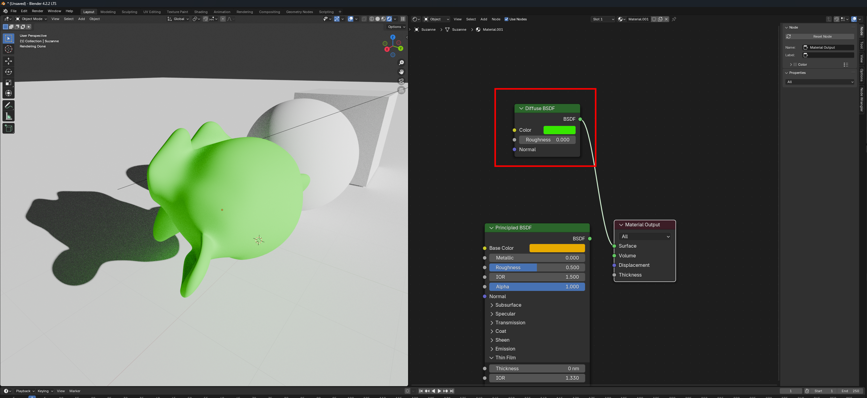Open the Render menu
This screenshot has width=867, height=398.
click(37, 11)
